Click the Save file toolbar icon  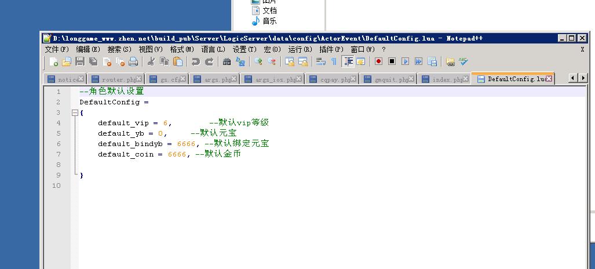[x=80, y=61]
